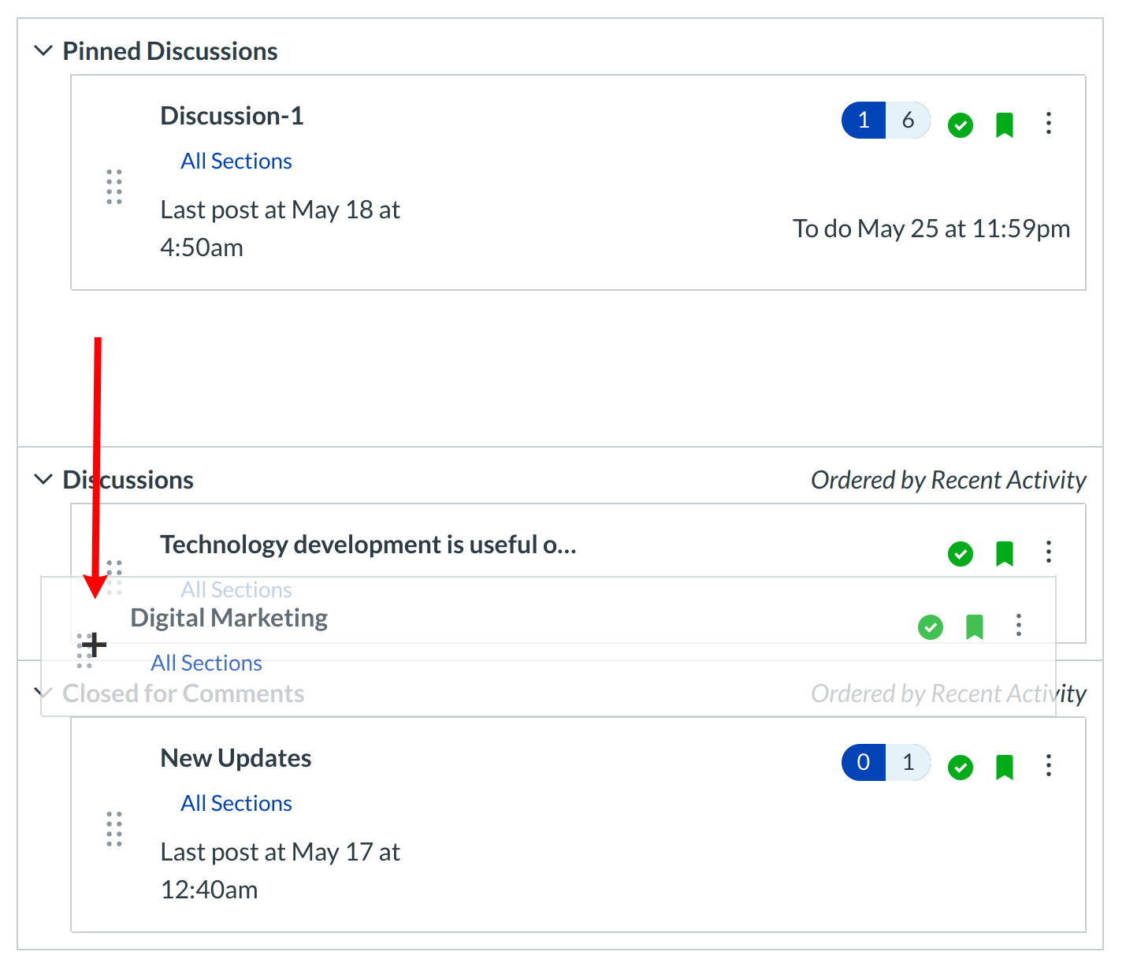Open Technology development is useful discussion

point(368,545)
